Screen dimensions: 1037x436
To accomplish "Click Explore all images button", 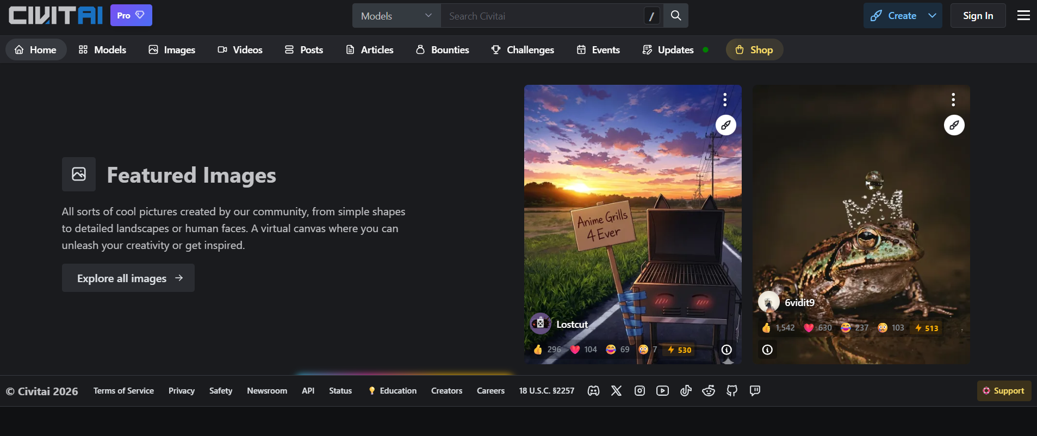I will coord(128,278).
